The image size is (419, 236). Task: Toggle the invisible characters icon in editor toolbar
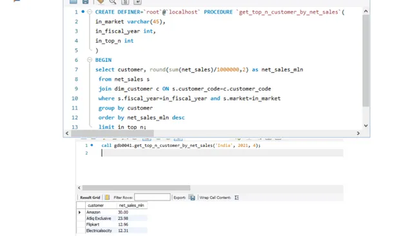pyautogui.click(x=125, y=2)
